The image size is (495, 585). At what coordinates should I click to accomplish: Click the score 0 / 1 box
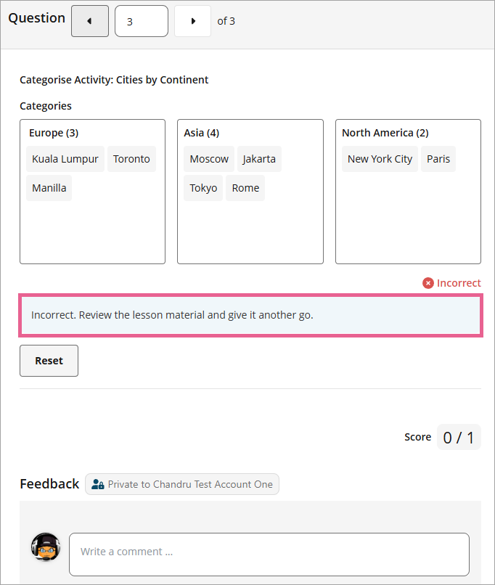pos(459,437)
